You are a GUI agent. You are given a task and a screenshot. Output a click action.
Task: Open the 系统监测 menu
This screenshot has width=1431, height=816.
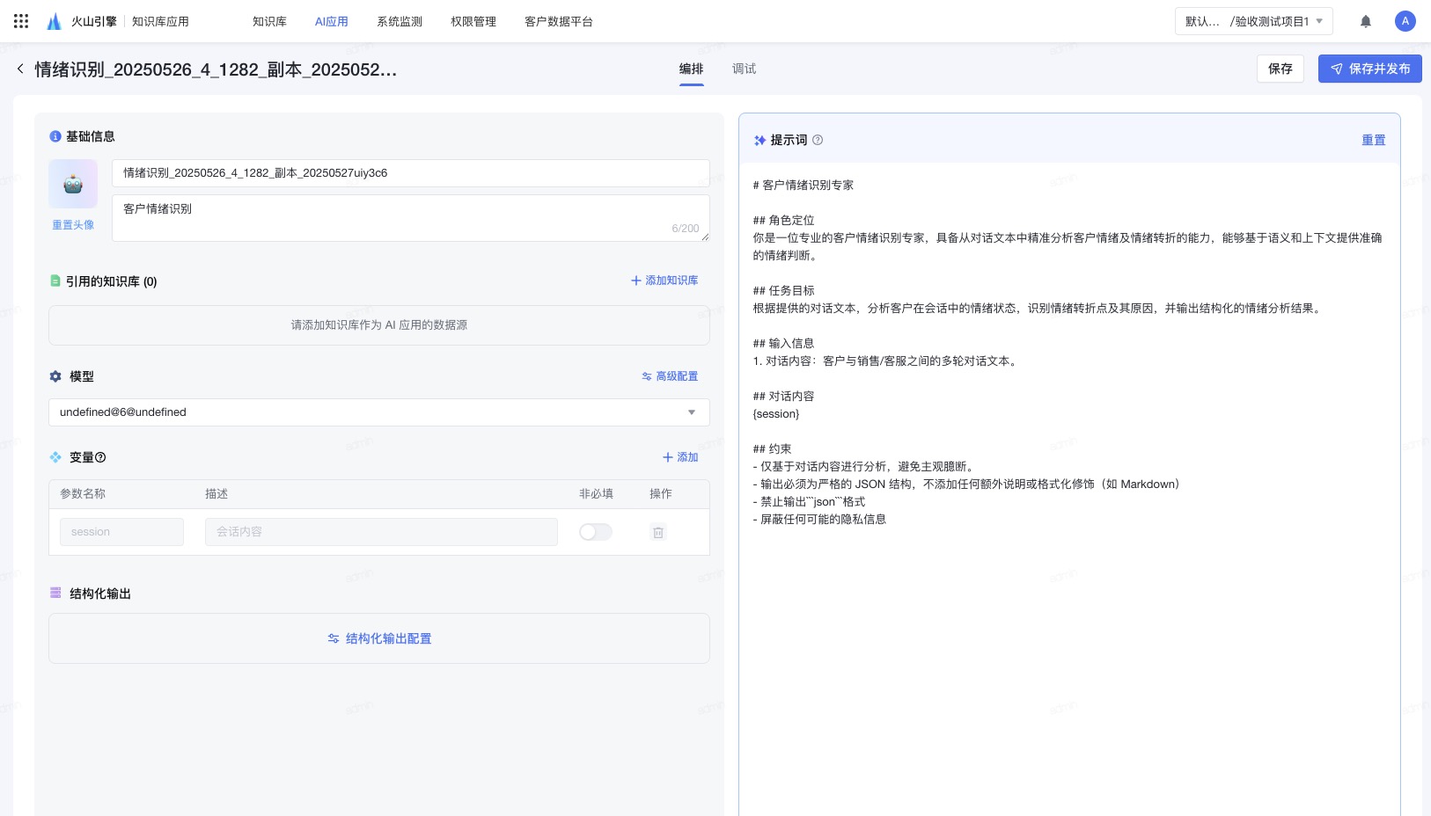point(400,21)
